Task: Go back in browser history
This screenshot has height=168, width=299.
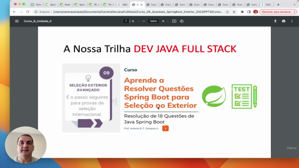Action: [x=14, y=12]
